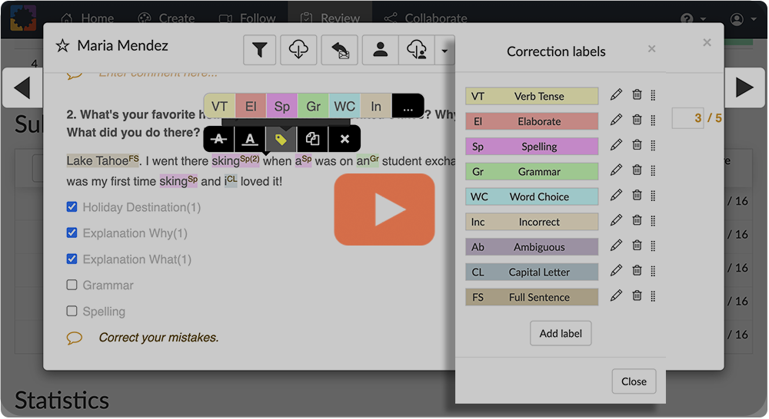Screen dimensions: 769x419
Task: Click the Close button in Correction labels
Action: click(634, 381)
